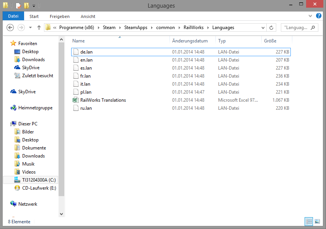This screenshot has height=229, width=326.
Task: Select the de.lan file icon
Action: [x=76, y=52]
